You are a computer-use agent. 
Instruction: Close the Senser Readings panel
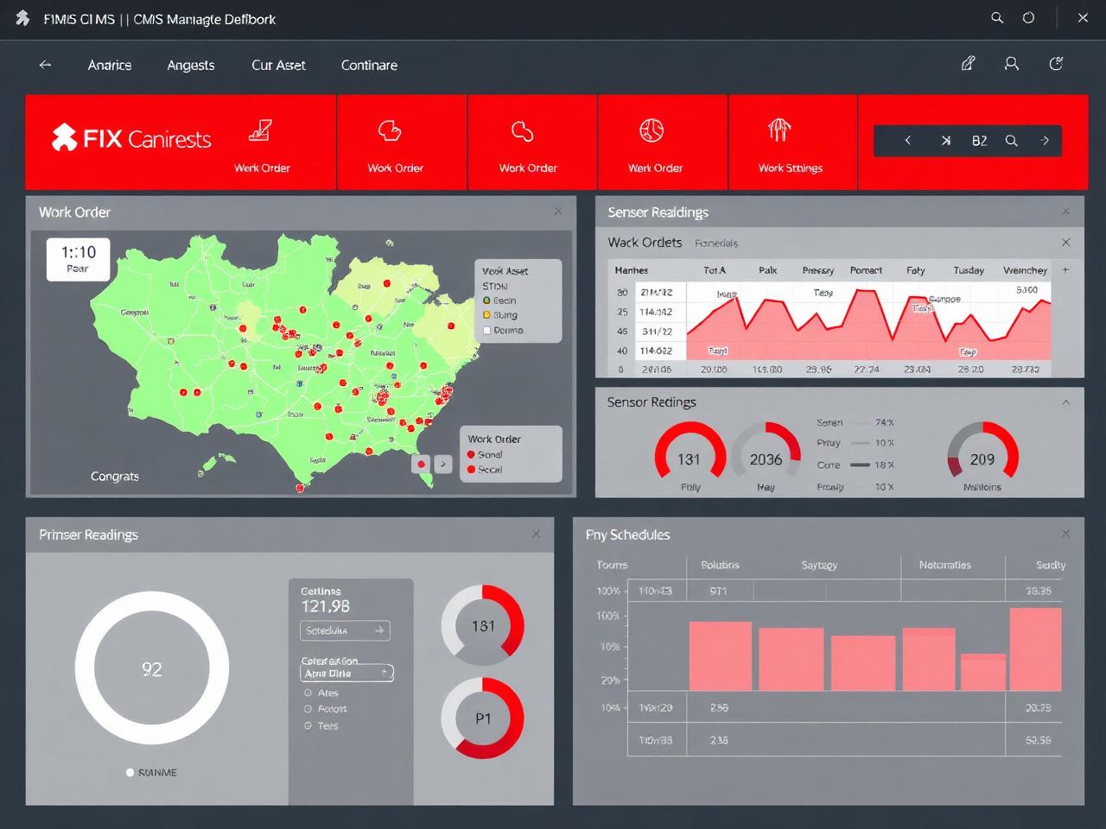tap(1065, 212)
